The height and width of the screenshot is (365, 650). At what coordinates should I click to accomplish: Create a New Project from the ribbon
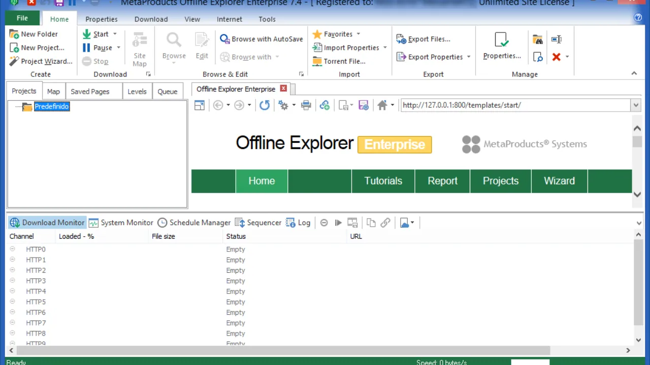click(x=37, y=48)
